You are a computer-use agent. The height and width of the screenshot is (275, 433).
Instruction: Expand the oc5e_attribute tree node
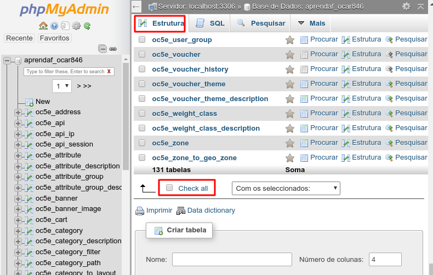pyautogui.click(x=18, y=156)
